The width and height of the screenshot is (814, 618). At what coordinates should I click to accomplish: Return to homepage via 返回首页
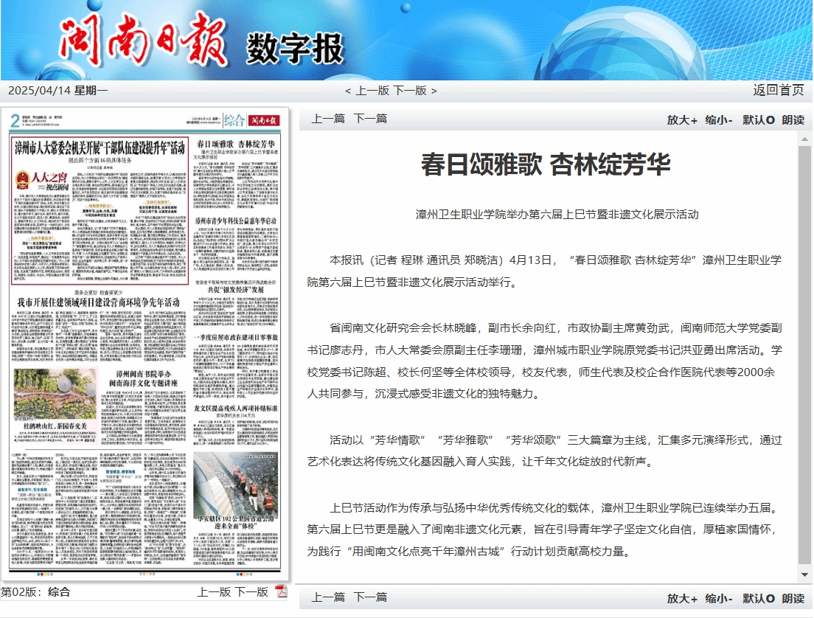tap(778, 90)
